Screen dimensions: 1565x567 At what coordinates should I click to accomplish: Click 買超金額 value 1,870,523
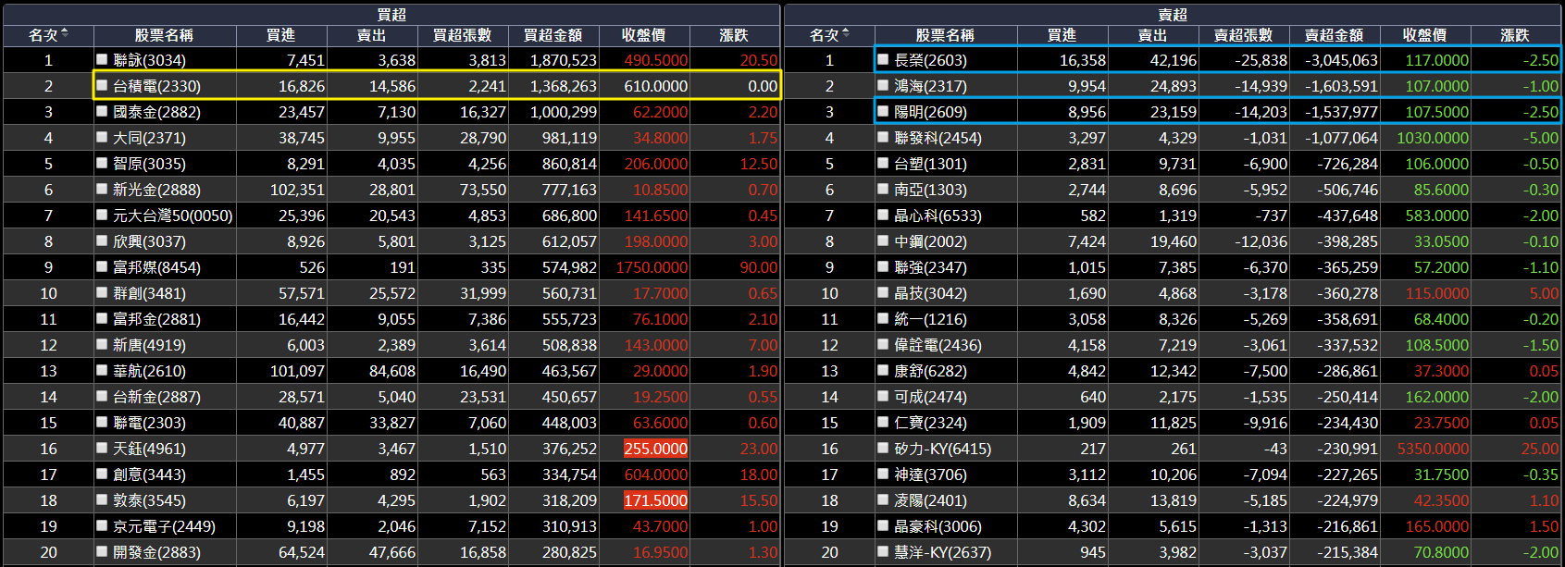(x=564, y=60)
